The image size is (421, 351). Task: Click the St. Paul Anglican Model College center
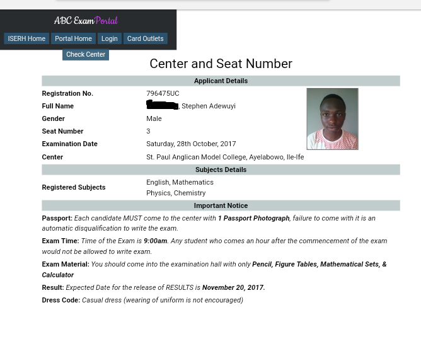coord(224,157)
